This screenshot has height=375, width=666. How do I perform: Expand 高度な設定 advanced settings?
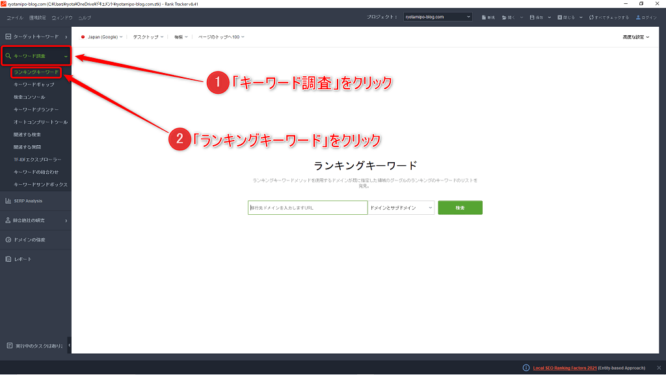[635, 37]
